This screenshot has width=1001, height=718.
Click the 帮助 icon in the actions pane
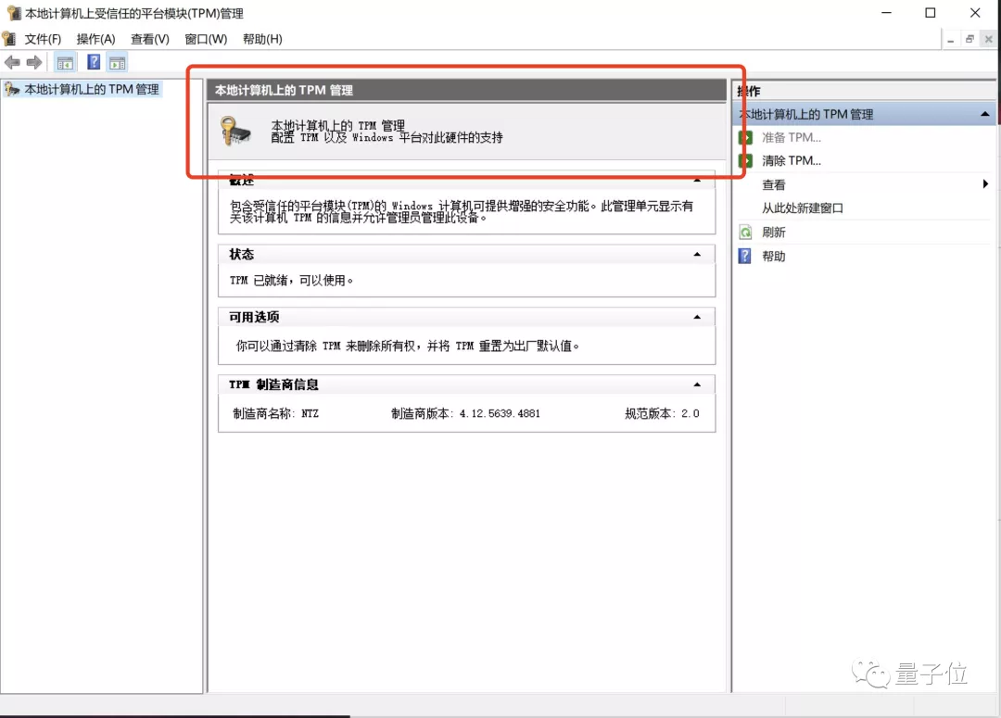click(747, 256)
